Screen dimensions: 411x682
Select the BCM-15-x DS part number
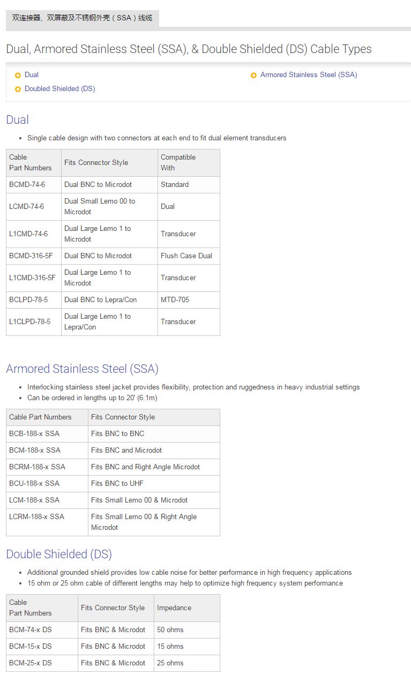pyautogui.click(x=31, y=647)
